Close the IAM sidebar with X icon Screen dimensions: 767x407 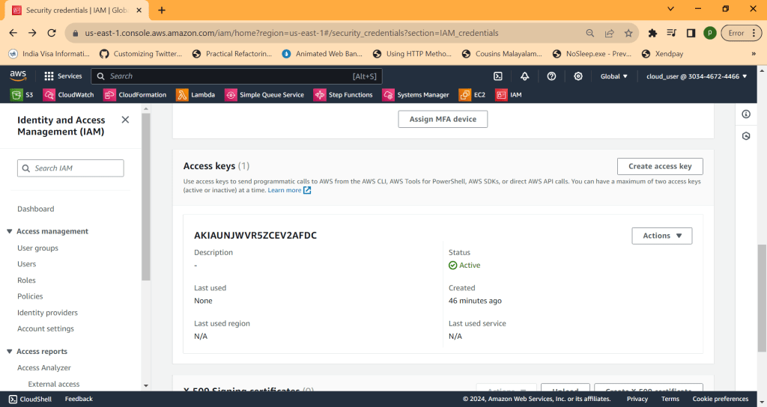point(125,120)
